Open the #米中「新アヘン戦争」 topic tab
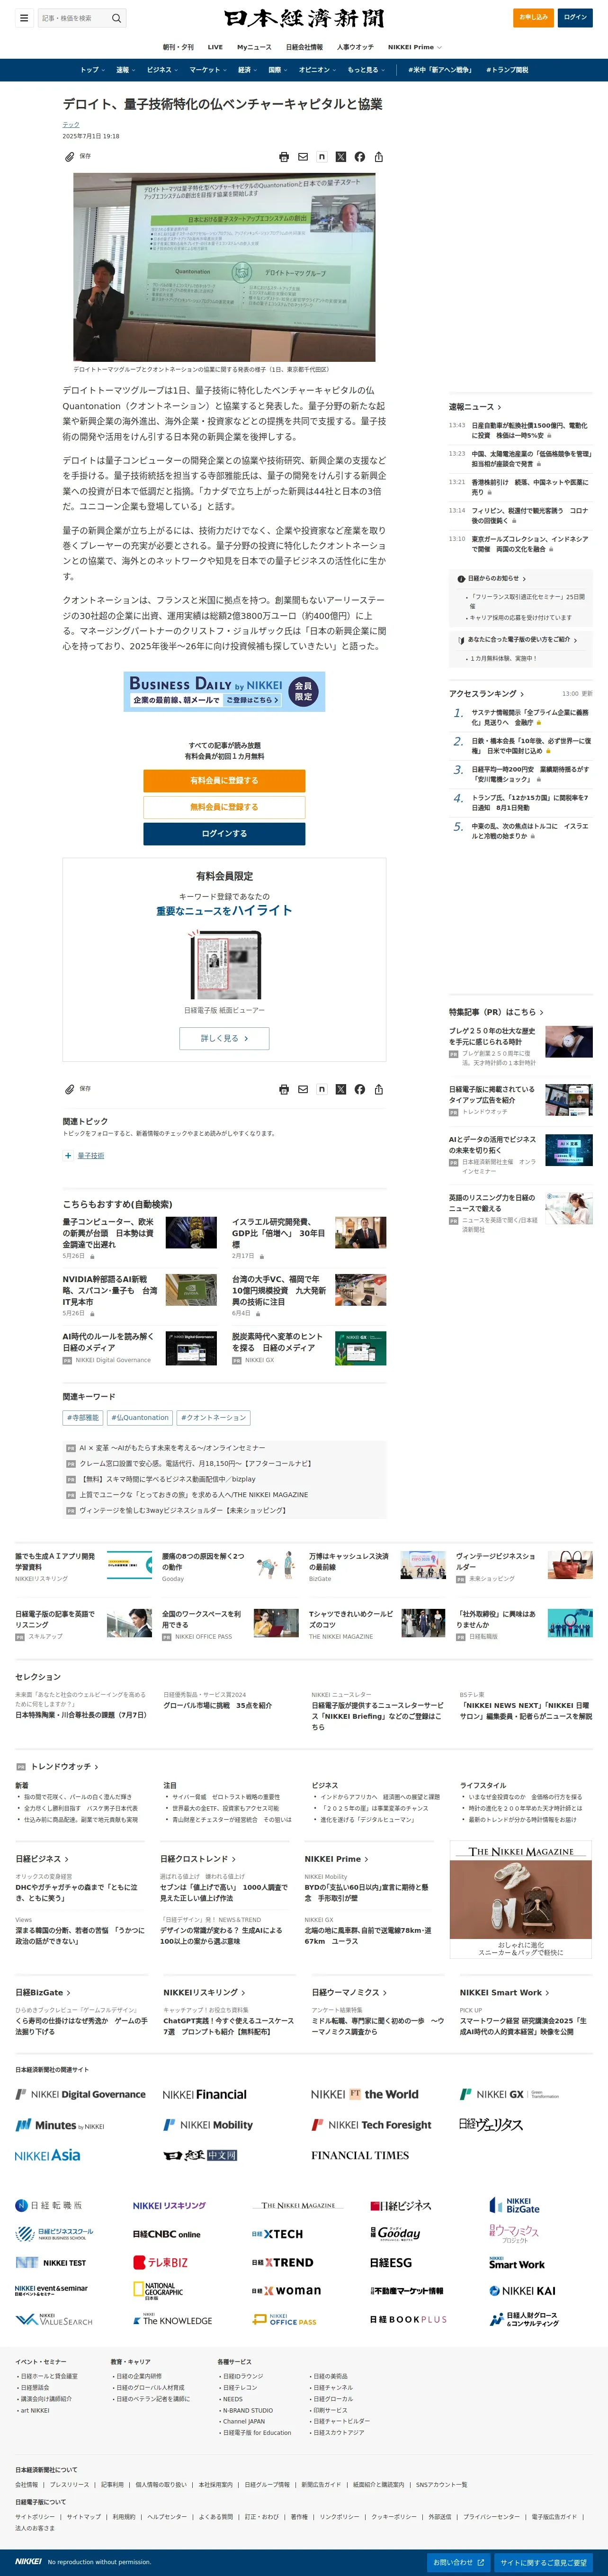Image resolution: width=608 pixels, height=2576 pixels. click(x=439, y=70)
